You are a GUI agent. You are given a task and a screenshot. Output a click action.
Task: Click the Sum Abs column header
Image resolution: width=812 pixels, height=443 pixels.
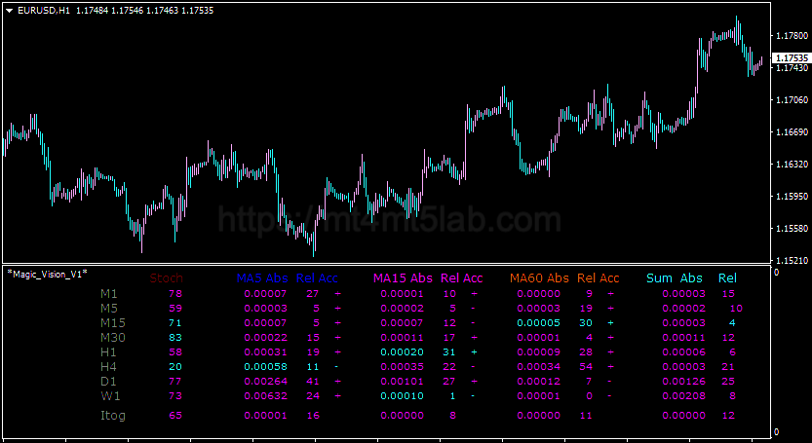click(x=675, y=277)
